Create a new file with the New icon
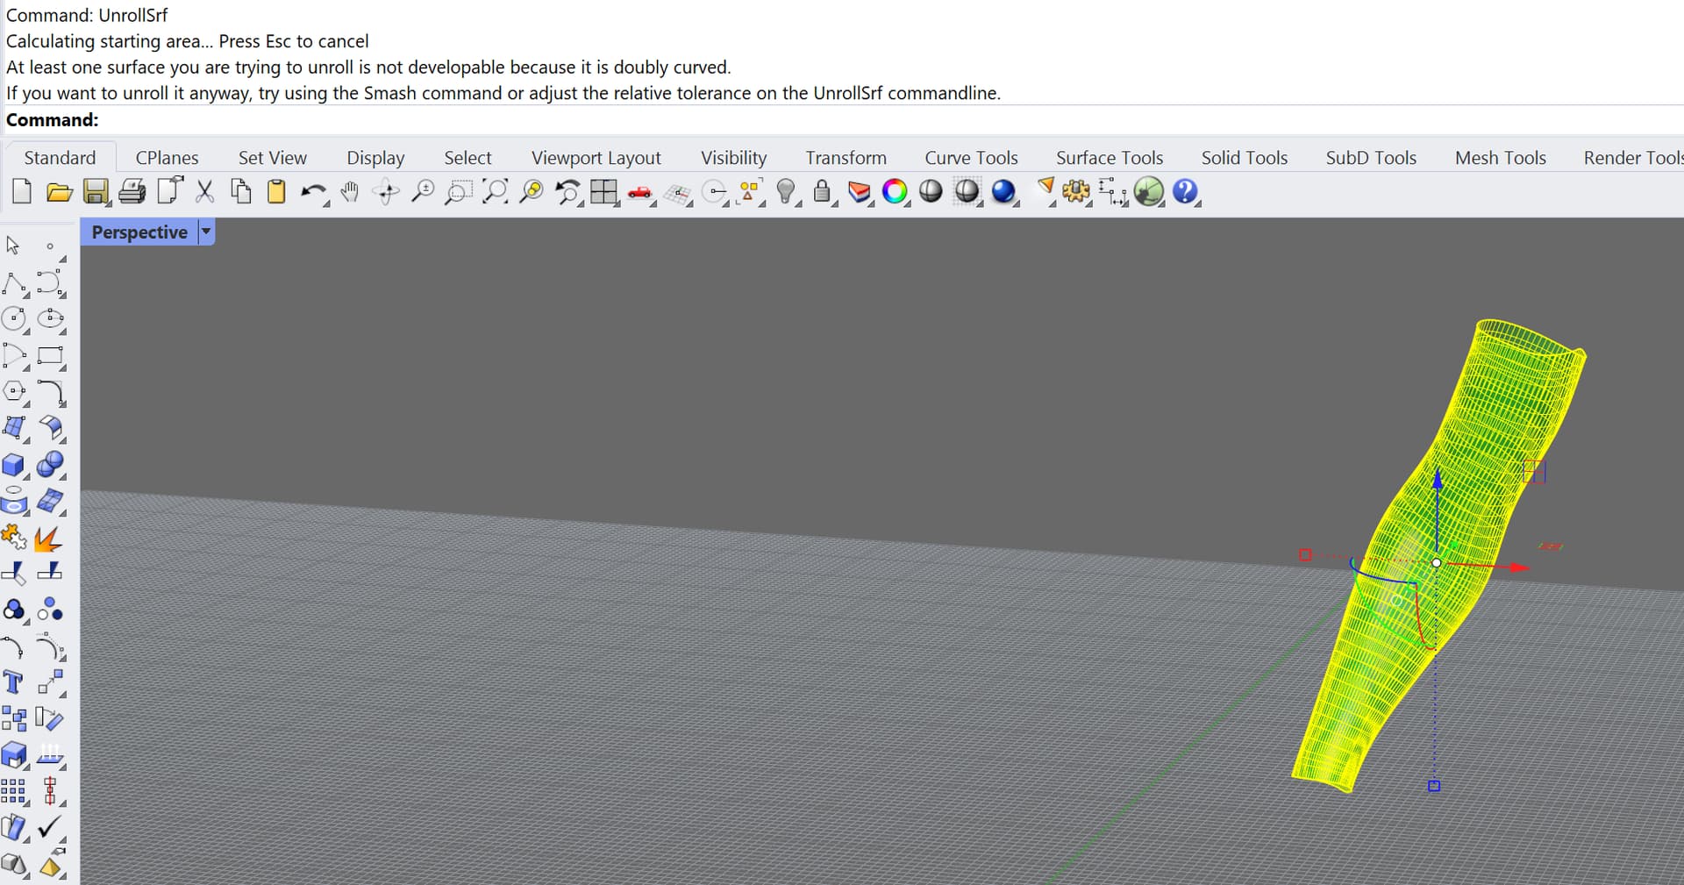This screenshot has width=1684, height=885. (22, 191)
